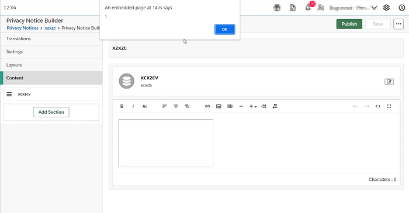Click the Save button
The width and height of the screenshot is (409, 213).
click(377, 24)
